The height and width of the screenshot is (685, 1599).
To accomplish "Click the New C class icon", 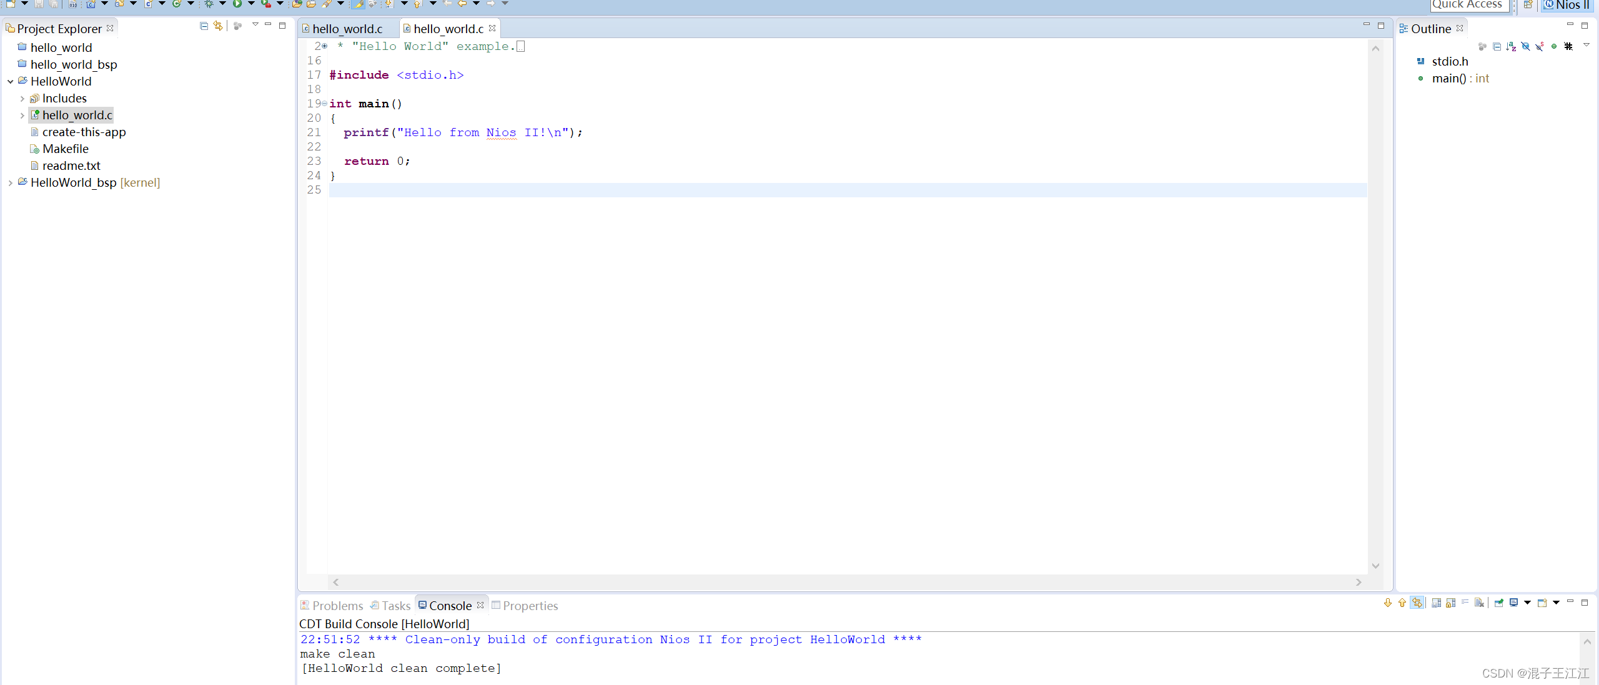I will [x=177, y=4].
